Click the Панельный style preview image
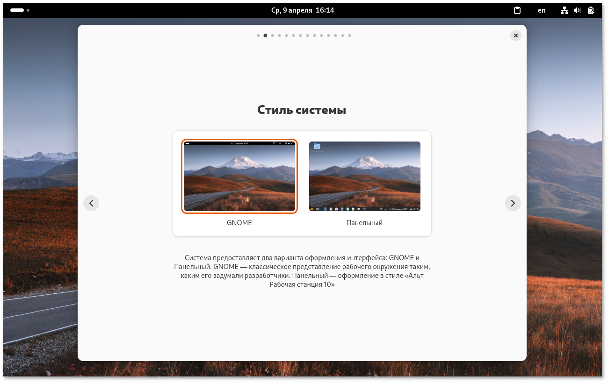This screenshot has width=608, height=383. click(365, 176)
